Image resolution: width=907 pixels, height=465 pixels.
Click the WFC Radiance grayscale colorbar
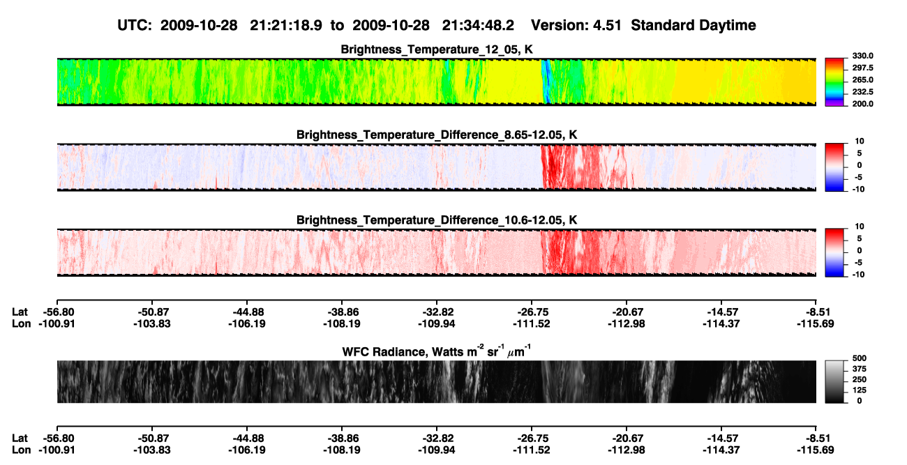(834, 381)
